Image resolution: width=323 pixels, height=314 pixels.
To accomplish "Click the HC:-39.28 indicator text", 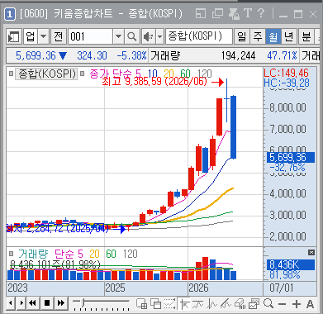I will 287,83.
